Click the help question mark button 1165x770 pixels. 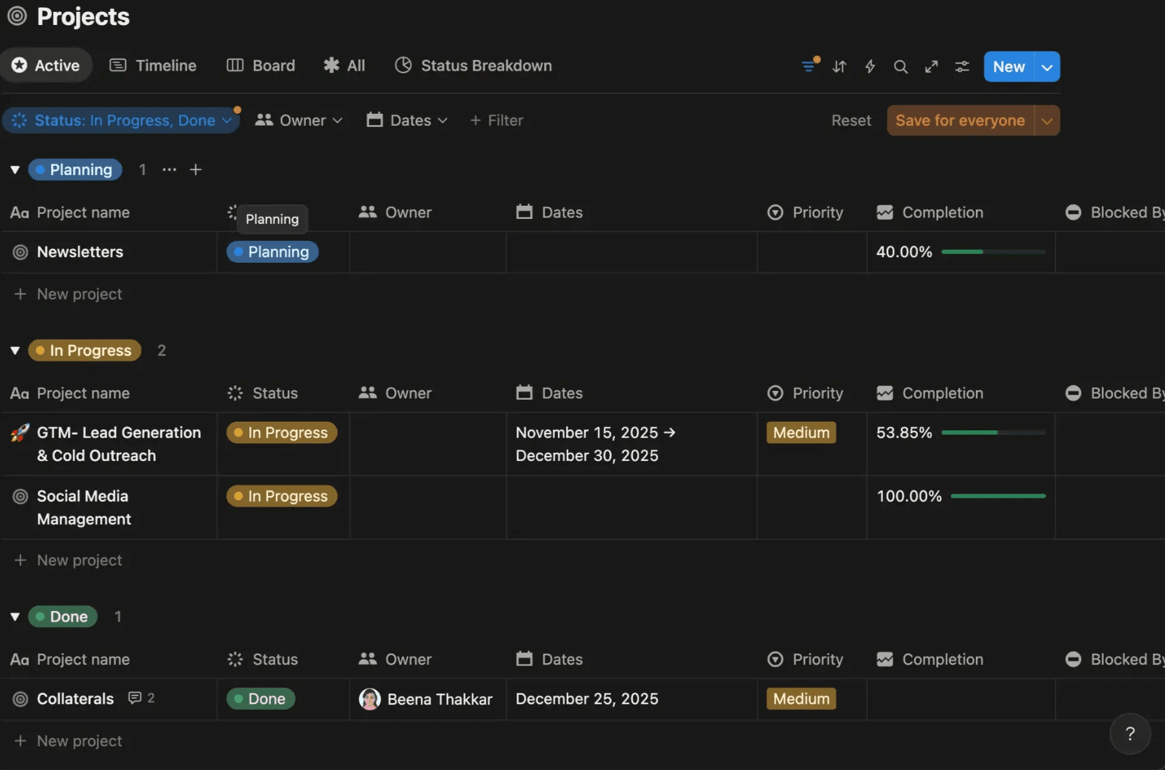(x=1129, y=734)
